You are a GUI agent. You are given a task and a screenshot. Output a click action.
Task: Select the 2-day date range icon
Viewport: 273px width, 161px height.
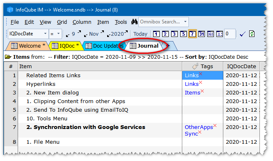(x=165, y=34)
